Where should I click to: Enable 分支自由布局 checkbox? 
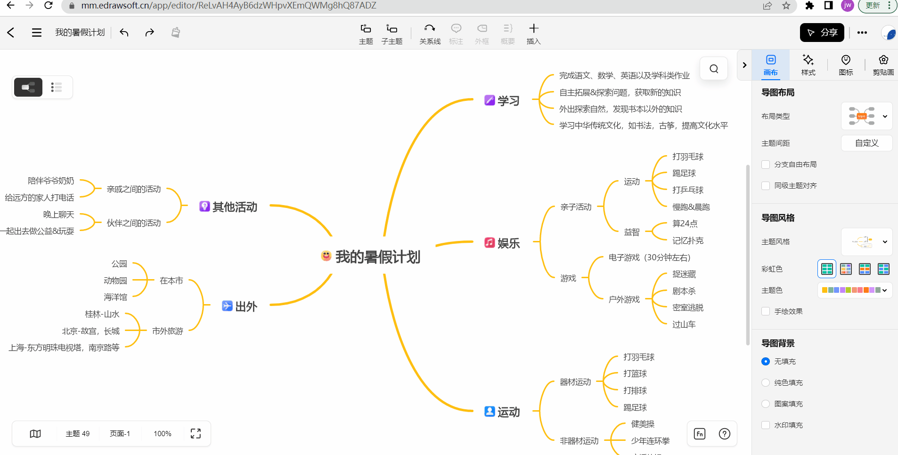[x=766, y=164]
